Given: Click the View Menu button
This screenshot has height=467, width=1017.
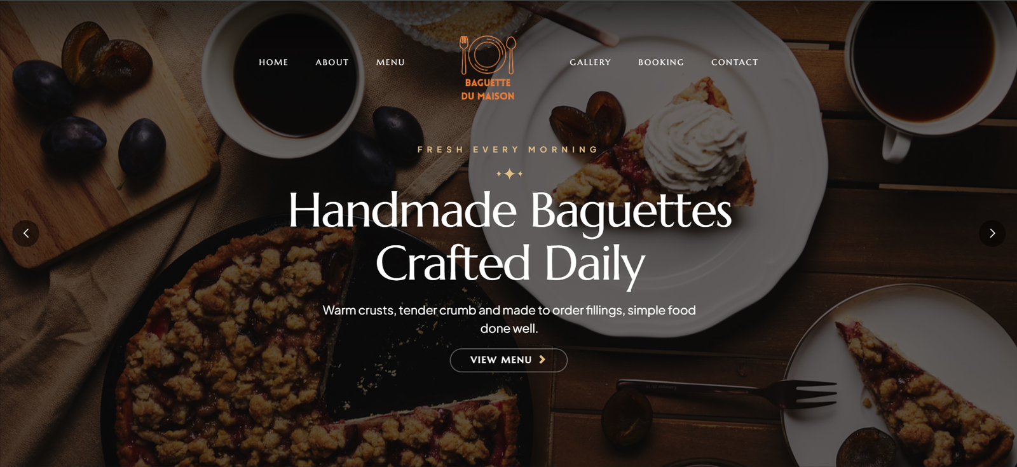Looking at the screenshot, I should (x=508, y=360).
